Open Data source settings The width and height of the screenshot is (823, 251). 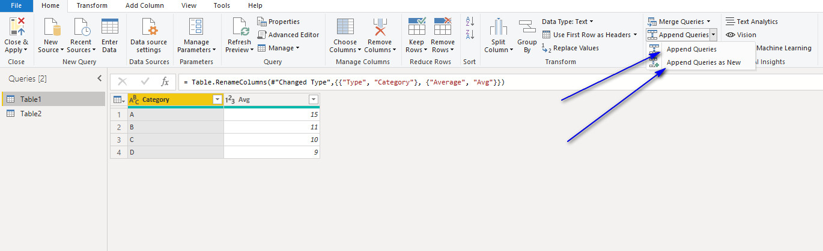click(x=149, y=35)
